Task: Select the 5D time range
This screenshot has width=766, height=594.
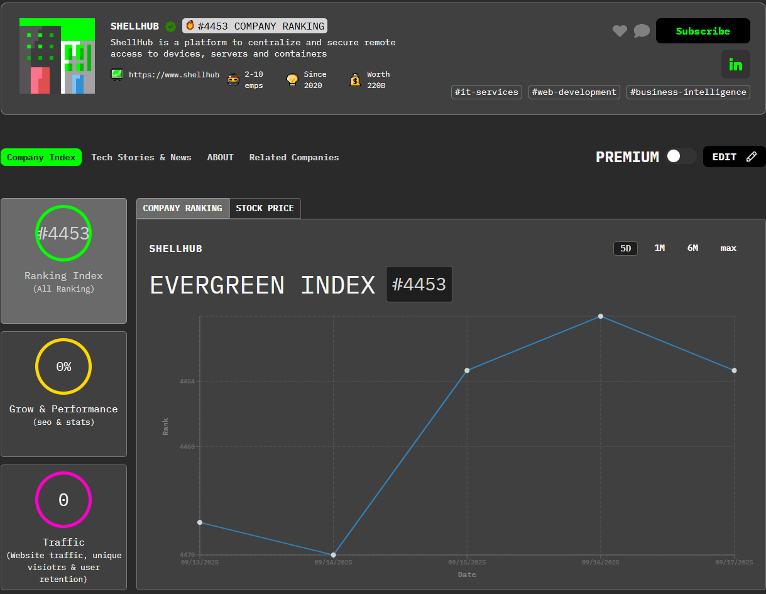Action: click(x=626, y=248)
